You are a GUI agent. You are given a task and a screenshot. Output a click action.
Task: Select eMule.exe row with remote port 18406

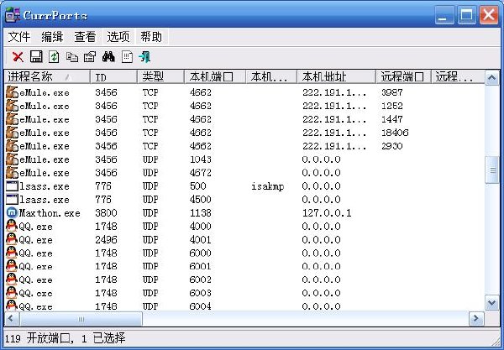(244, 133)
